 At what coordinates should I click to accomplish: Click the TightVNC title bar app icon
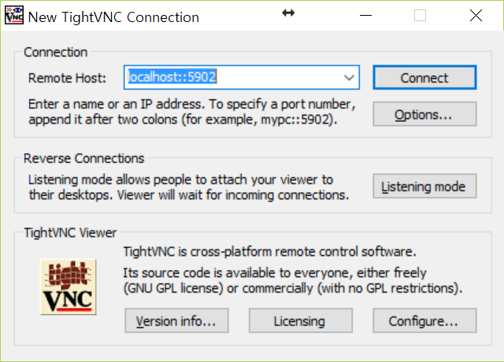[14, 16]
